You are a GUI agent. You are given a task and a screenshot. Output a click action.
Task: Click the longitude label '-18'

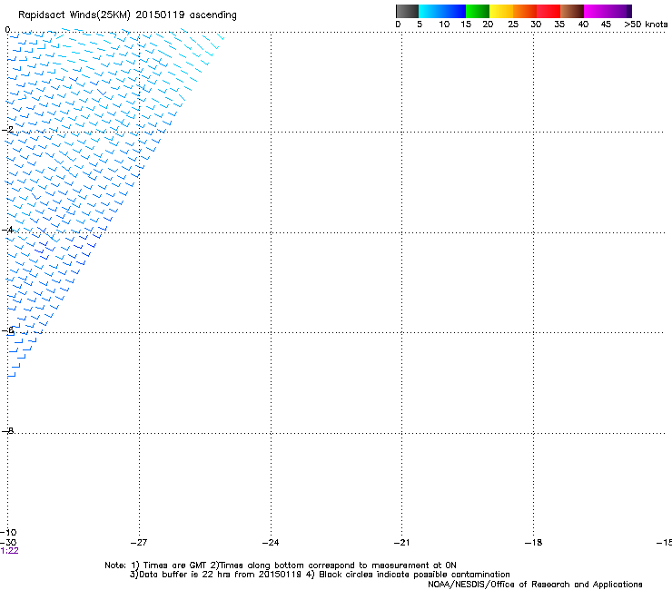[x=534, y=543]
